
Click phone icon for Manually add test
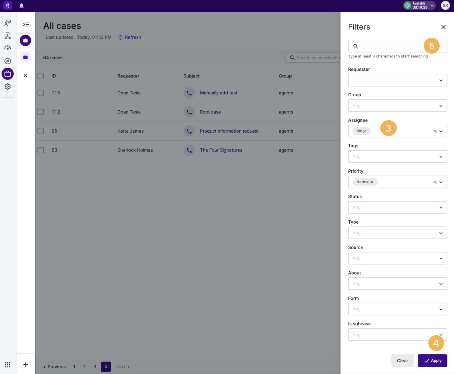coord(189,93)
